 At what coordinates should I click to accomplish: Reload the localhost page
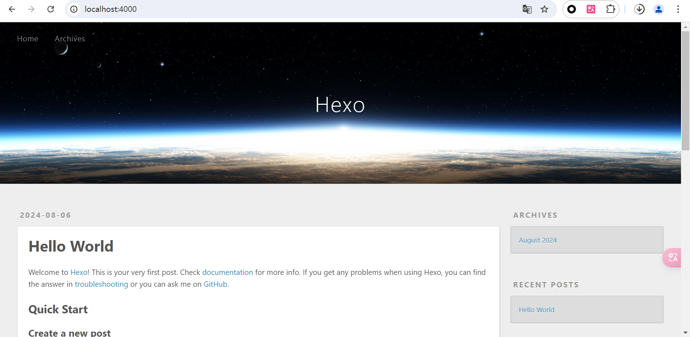[51, 9]
